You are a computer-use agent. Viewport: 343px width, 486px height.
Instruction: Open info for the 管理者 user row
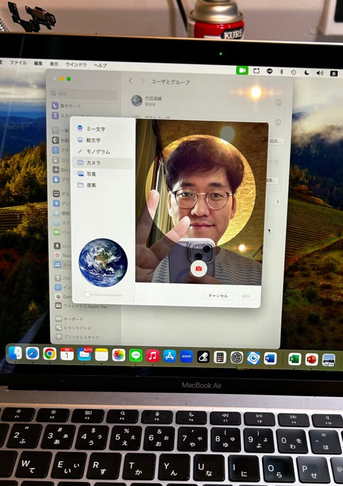pos(278,103)
